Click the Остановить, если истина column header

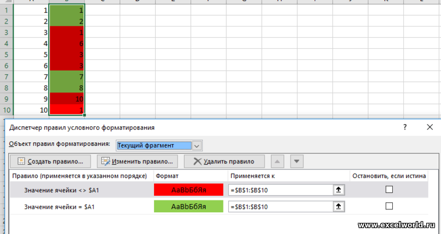[389, 176]
